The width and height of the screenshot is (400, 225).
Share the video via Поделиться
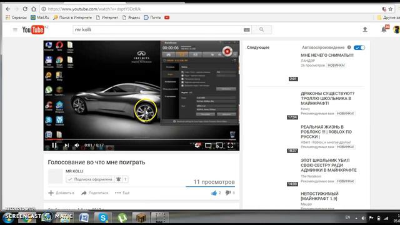click(95, 193)
